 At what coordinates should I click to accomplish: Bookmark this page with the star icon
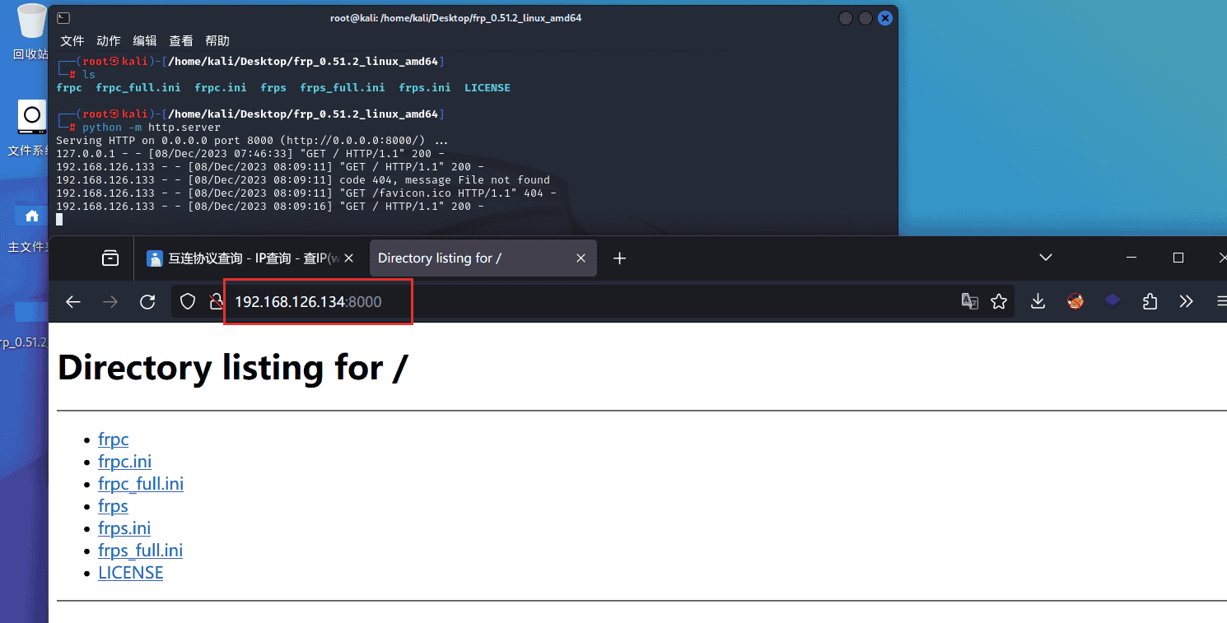pyautogui.click(x=999, y=302)
